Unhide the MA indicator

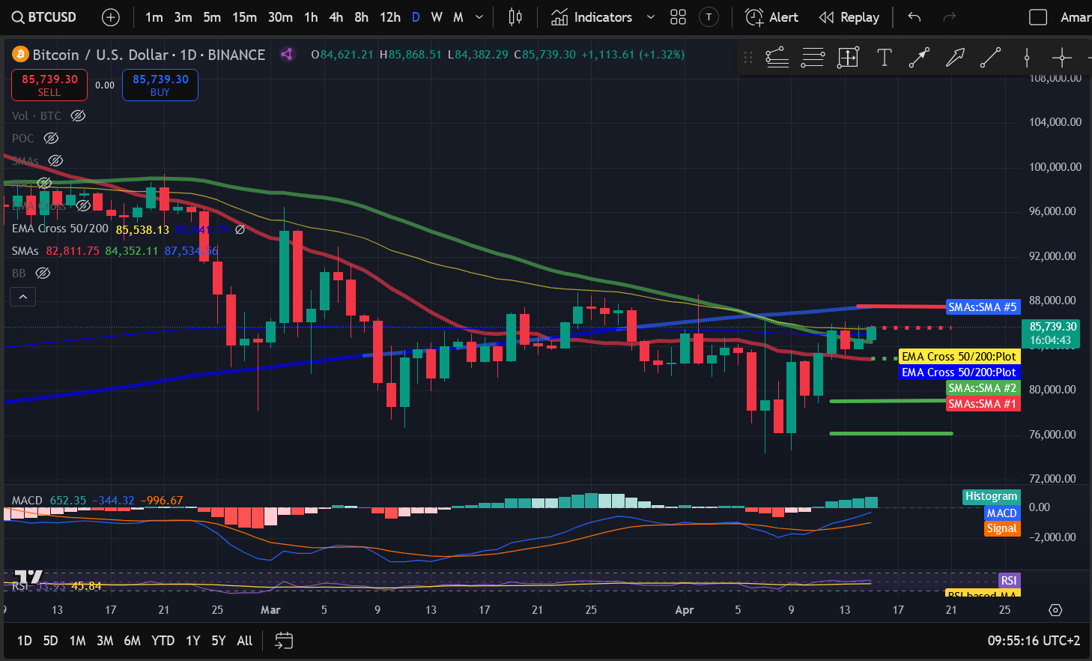tap(44, 183)
